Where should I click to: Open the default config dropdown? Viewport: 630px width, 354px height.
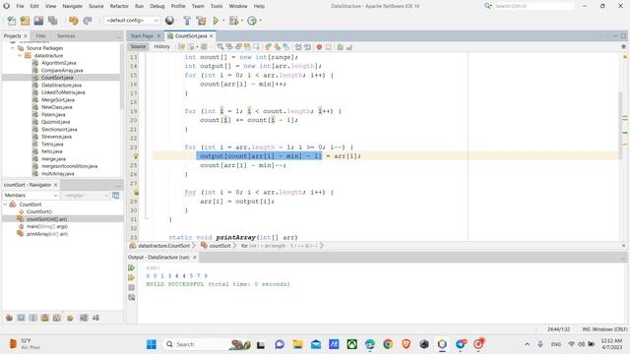point(132,21)
